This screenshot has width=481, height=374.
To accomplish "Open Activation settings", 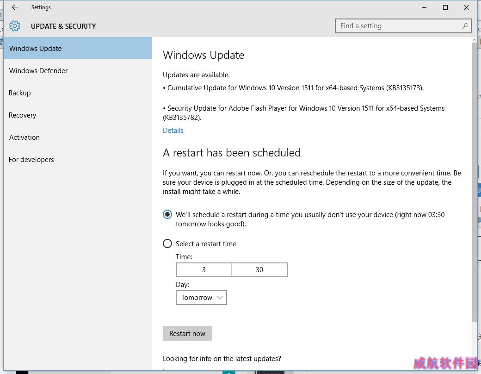I will click(x=78, y=137).
